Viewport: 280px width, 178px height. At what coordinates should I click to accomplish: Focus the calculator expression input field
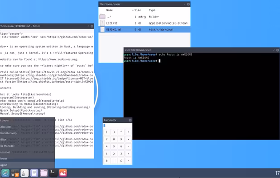[x=117, y=125]
